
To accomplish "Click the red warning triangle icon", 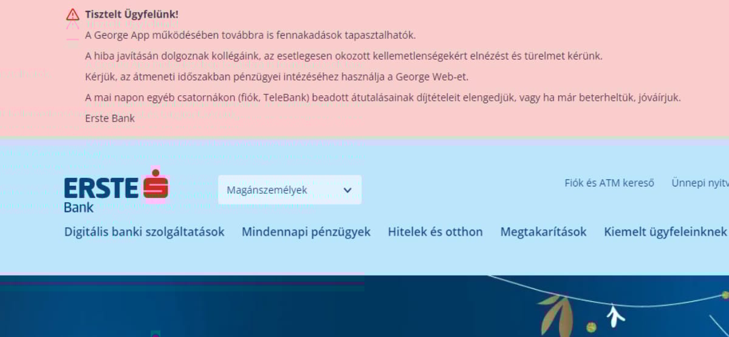I will 73,14.
